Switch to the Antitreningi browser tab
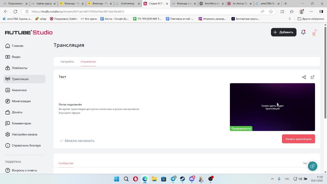Image resolution: width=327 pixels, height=184 pixels. coord(127,4)
